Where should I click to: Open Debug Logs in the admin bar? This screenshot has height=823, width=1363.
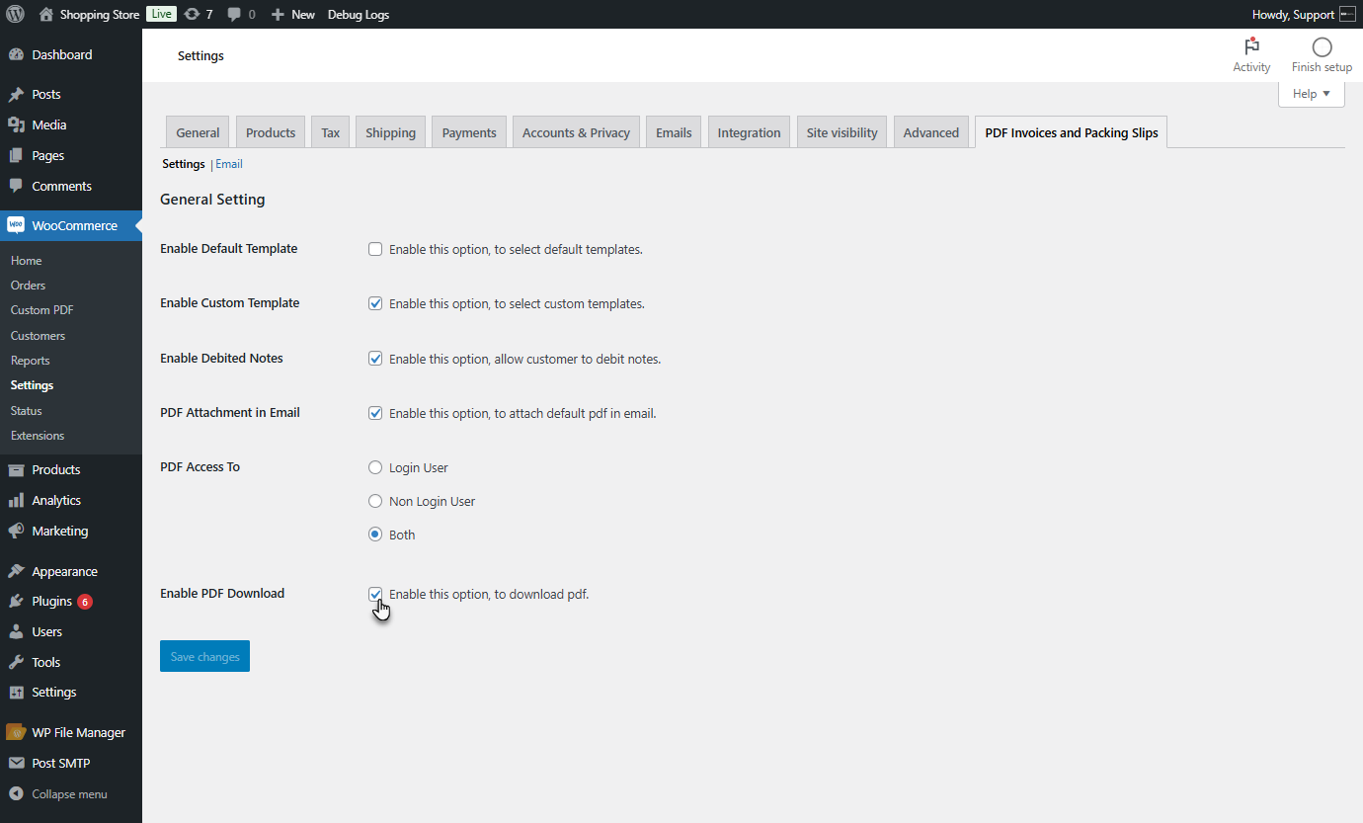pyautogui.click(x=359, y=14)
